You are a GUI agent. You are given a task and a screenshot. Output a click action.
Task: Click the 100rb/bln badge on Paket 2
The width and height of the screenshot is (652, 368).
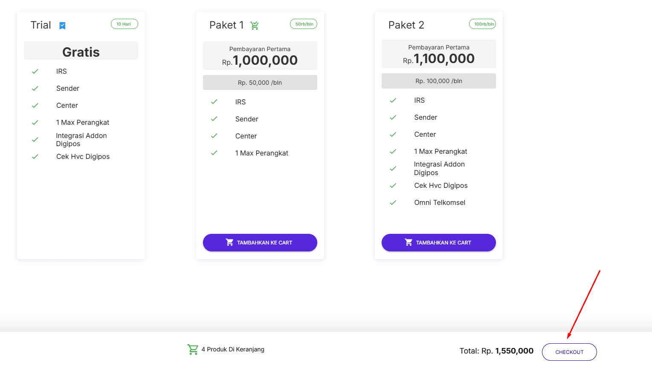483,24
